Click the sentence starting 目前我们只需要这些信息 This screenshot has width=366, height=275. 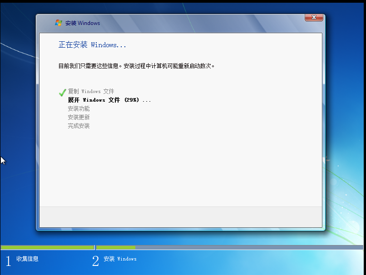click(136, 66)
